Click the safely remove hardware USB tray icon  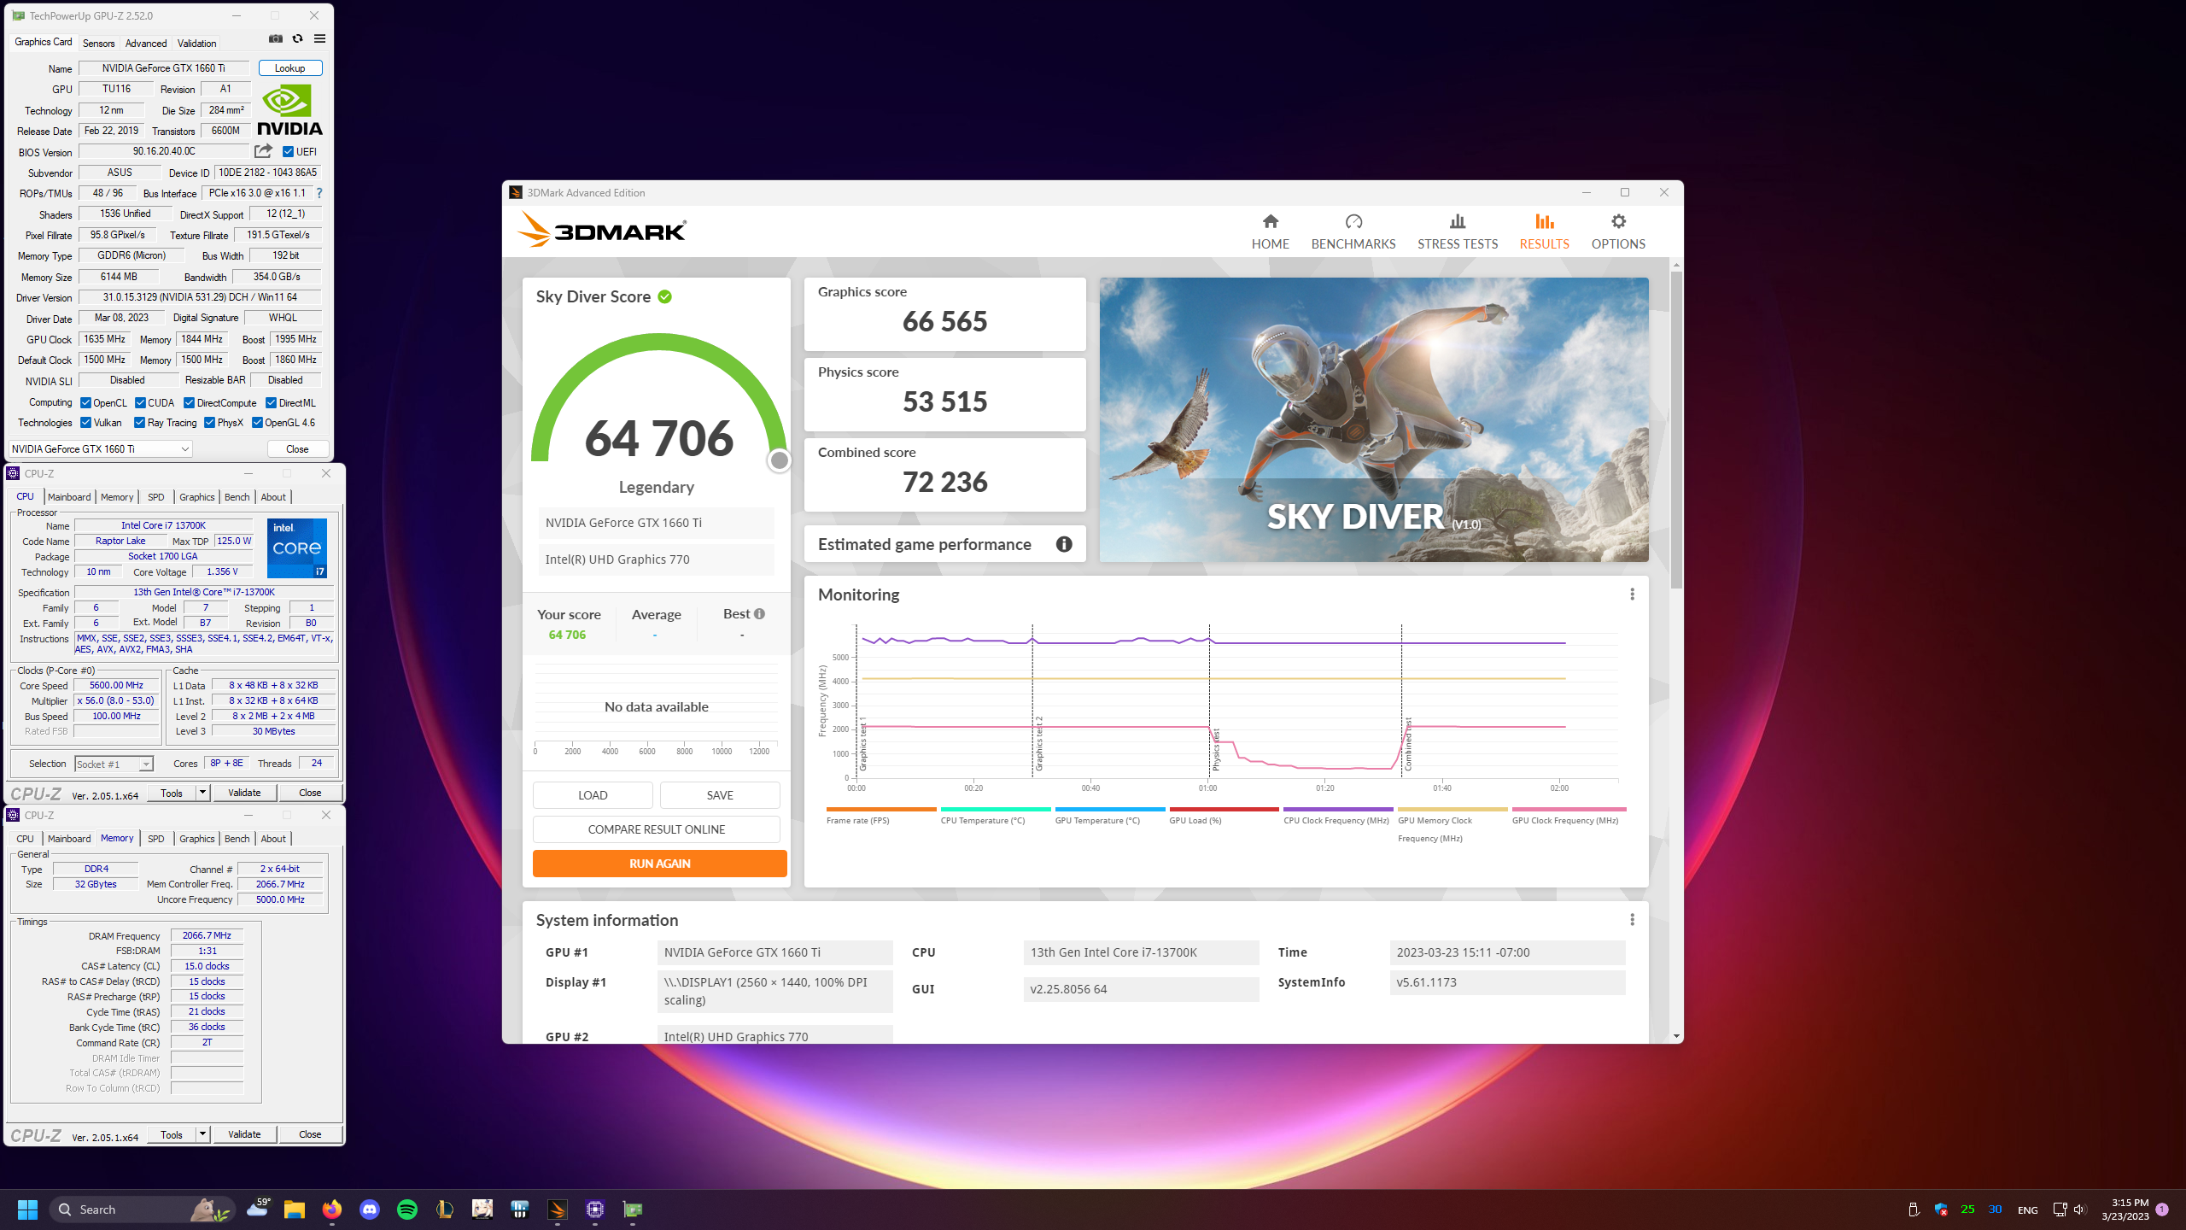pos(1914,1209)
